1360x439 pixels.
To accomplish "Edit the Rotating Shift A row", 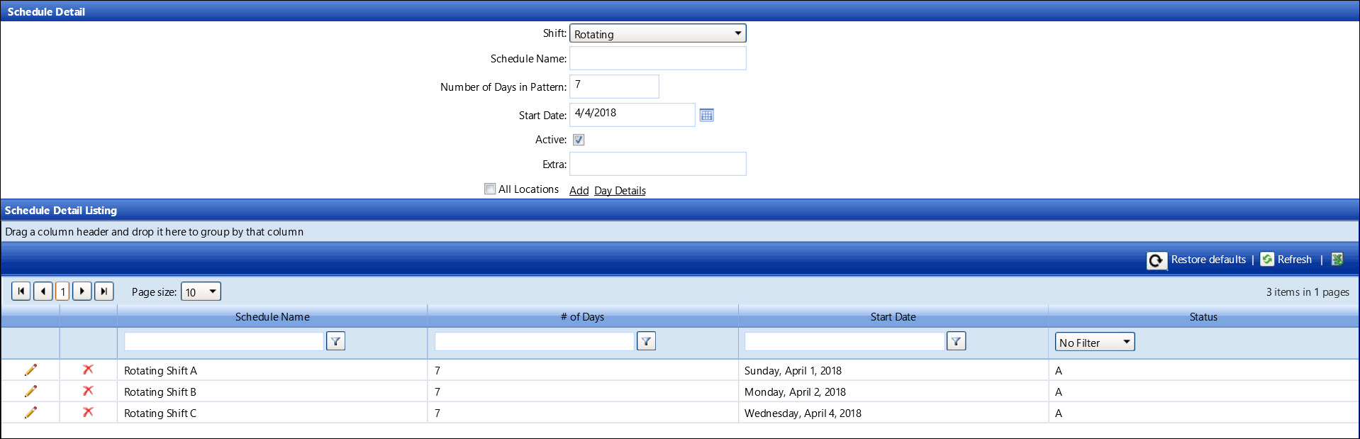I will pos(30,370).
